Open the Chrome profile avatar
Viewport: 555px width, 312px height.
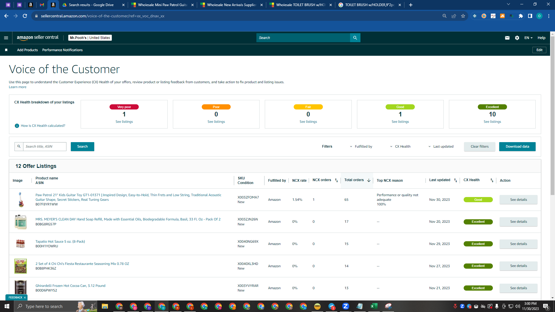pyautogui.click(x=539, y=16)
